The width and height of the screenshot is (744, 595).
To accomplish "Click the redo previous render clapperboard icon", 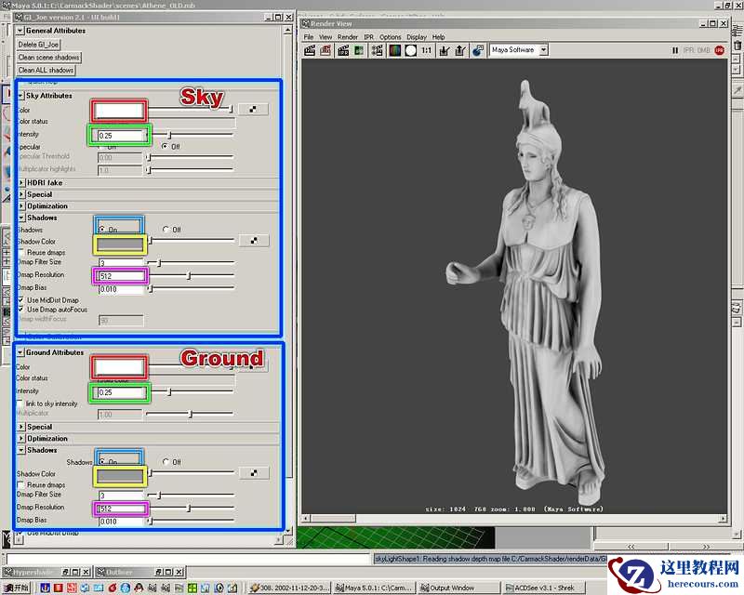I will 311,50.
